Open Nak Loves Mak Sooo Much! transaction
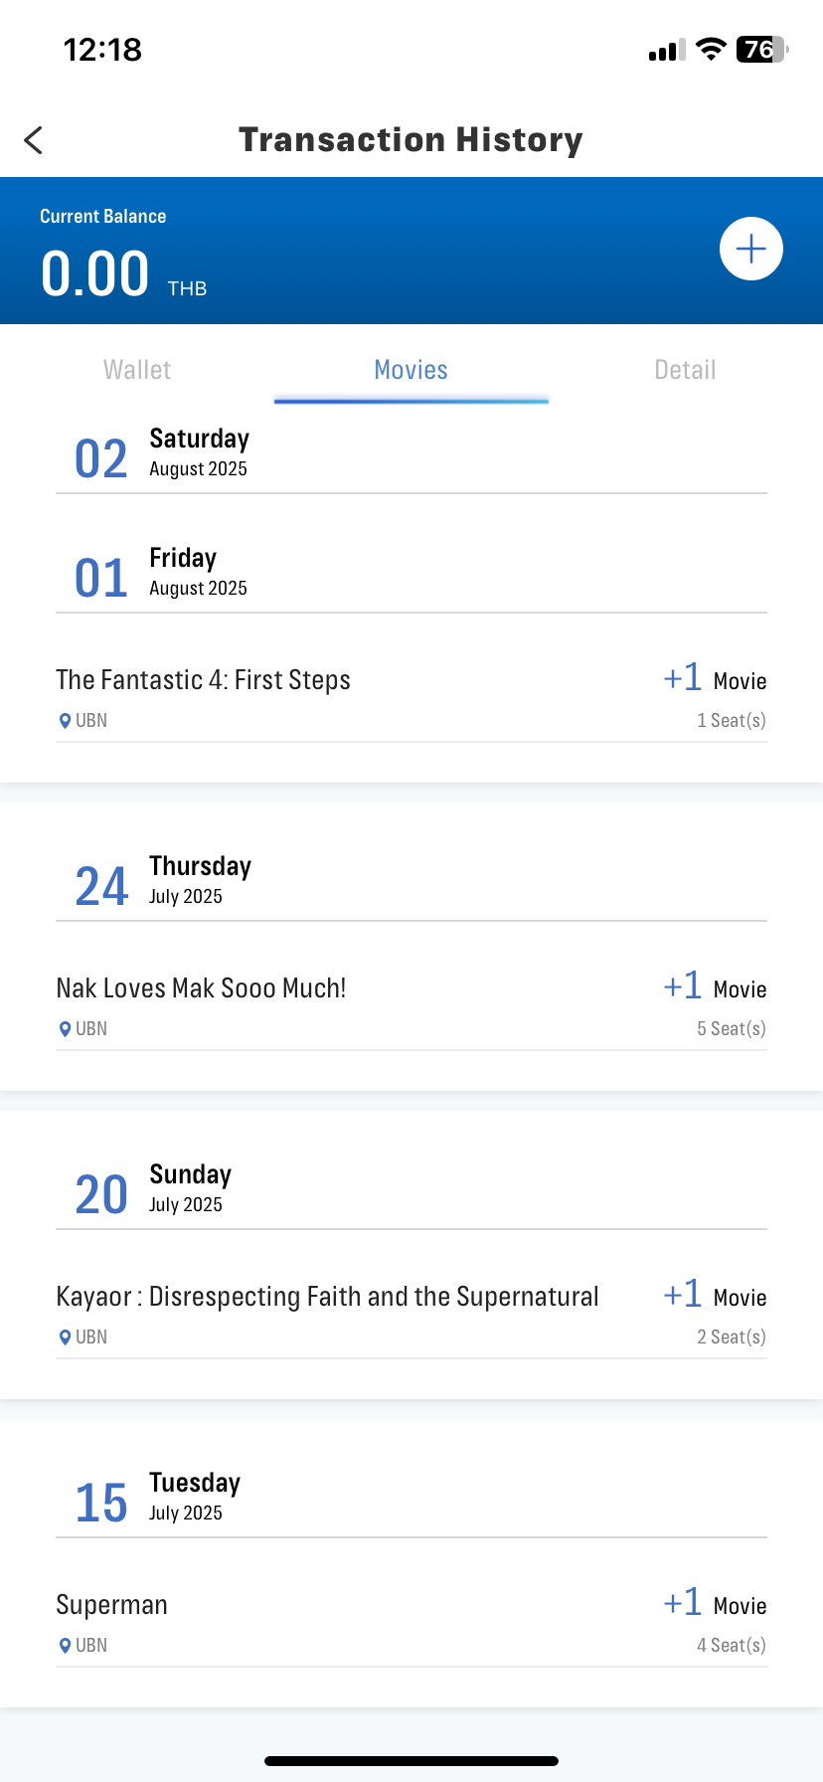823x1782 pixels. (411, 1006)
